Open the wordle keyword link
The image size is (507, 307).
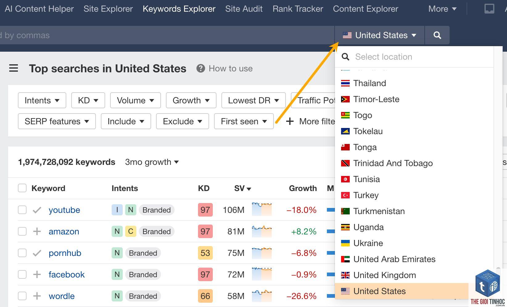click(62, 296)
